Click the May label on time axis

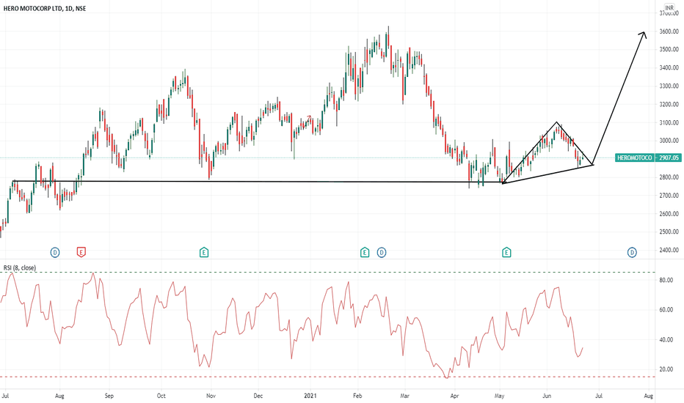[x=500, y=396]
